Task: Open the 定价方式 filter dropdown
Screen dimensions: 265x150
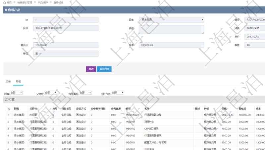Action: (117, 93)
